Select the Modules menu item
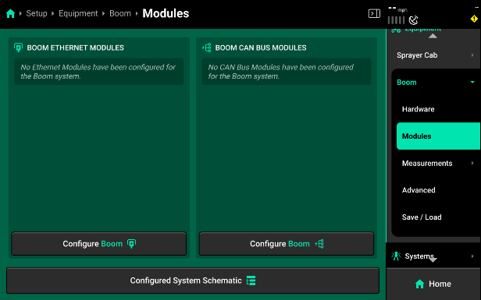 click(438, 136)
